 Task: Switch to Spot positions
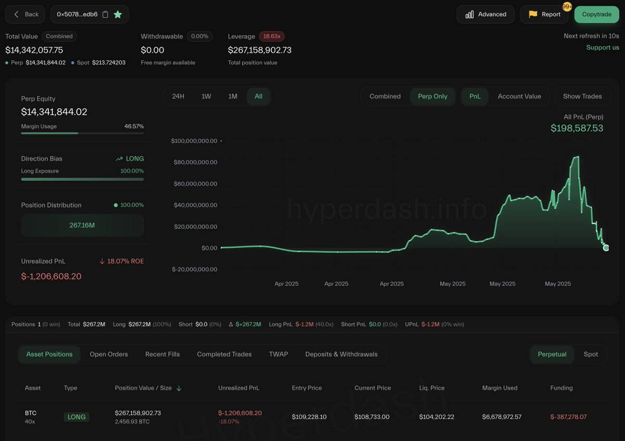click(x=591, y=354)
